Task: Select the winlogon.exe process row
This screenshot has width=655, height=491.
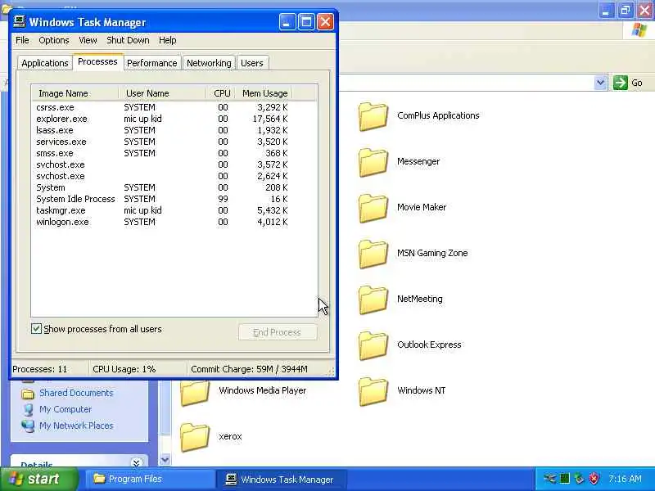Action: coord(162,222)
